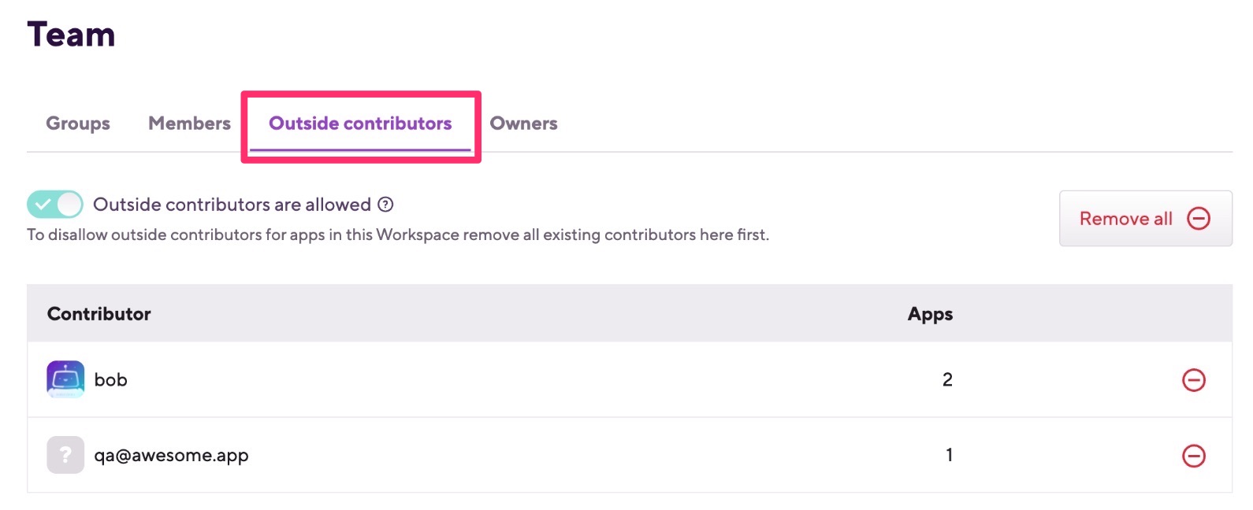This screenshot has width=1253, height=510.
Task: Click the apps count for qa@awesome.app
Action: coord(949,455)
